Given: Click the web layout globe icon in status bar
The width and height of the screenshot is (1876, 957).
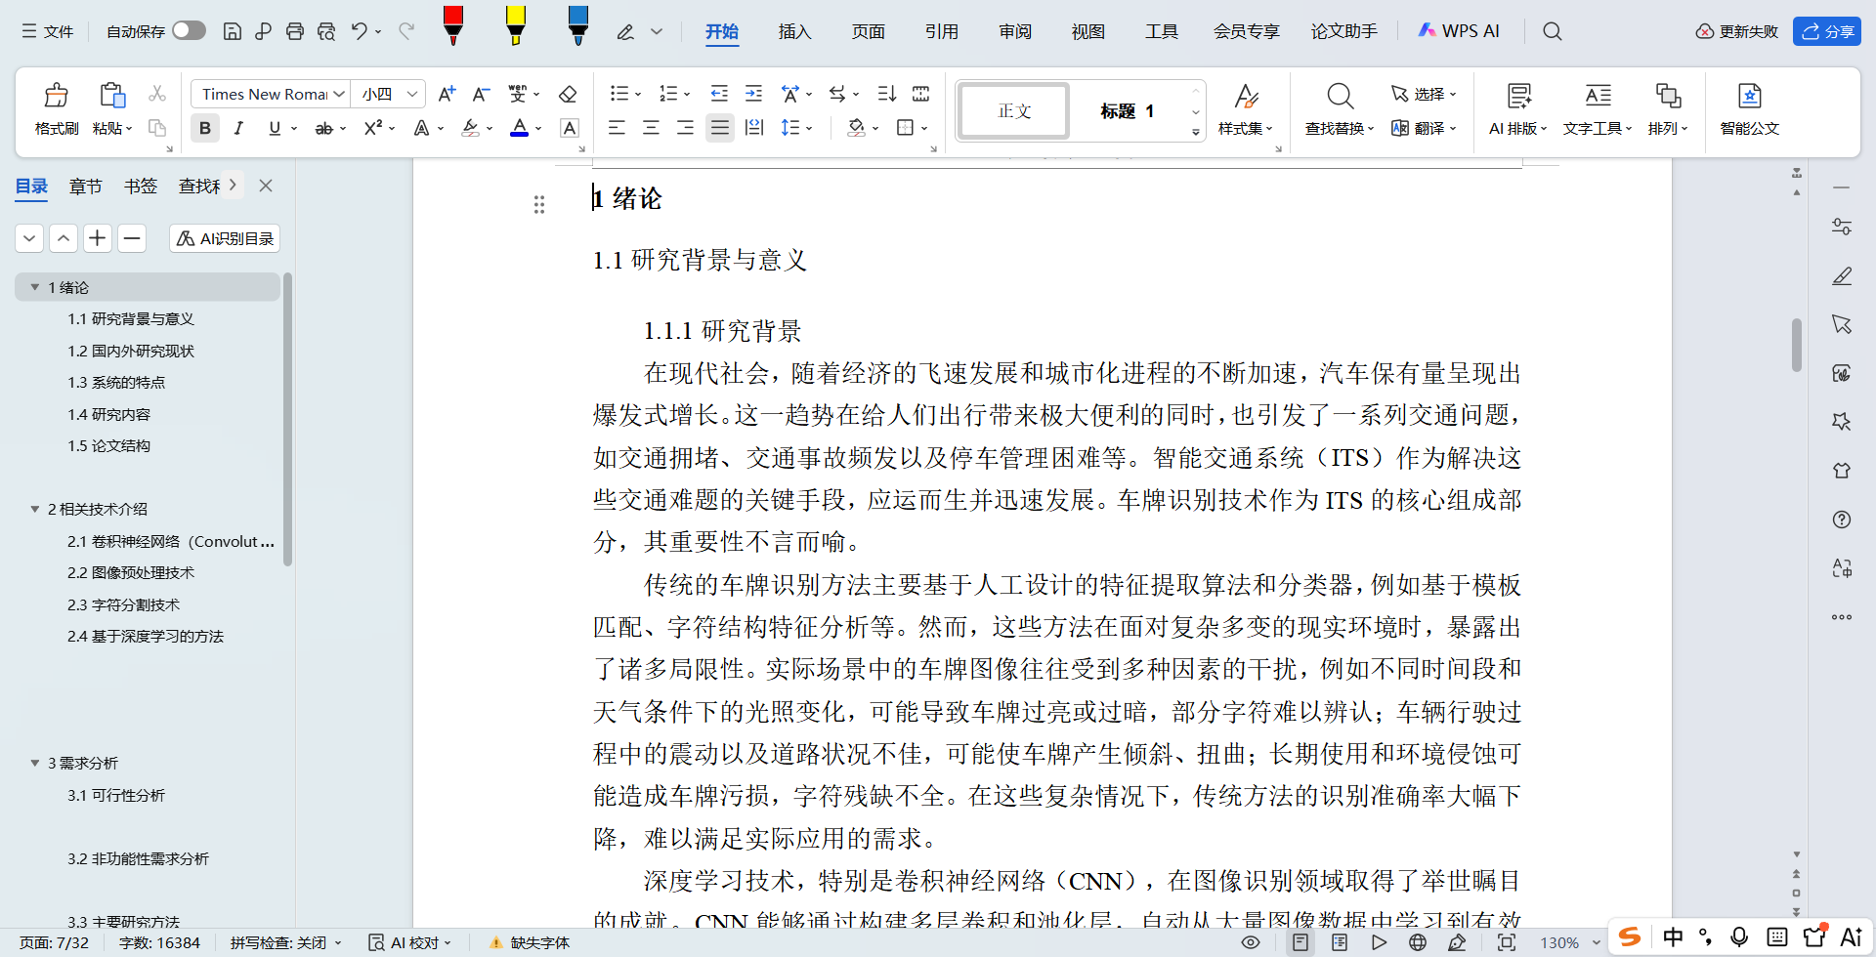Looking at the screenshot, I should [x=1418, y=942].
